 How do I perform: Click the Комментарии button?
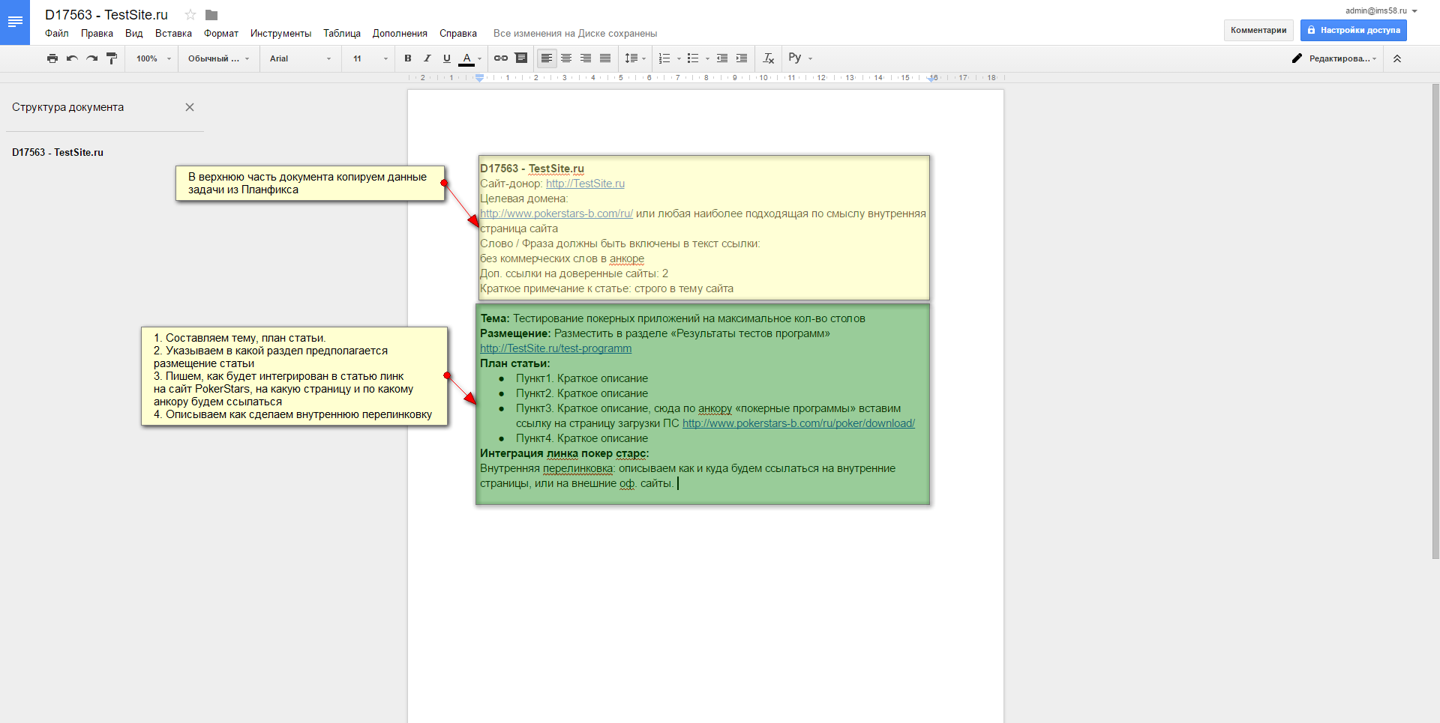[1258, 31]
